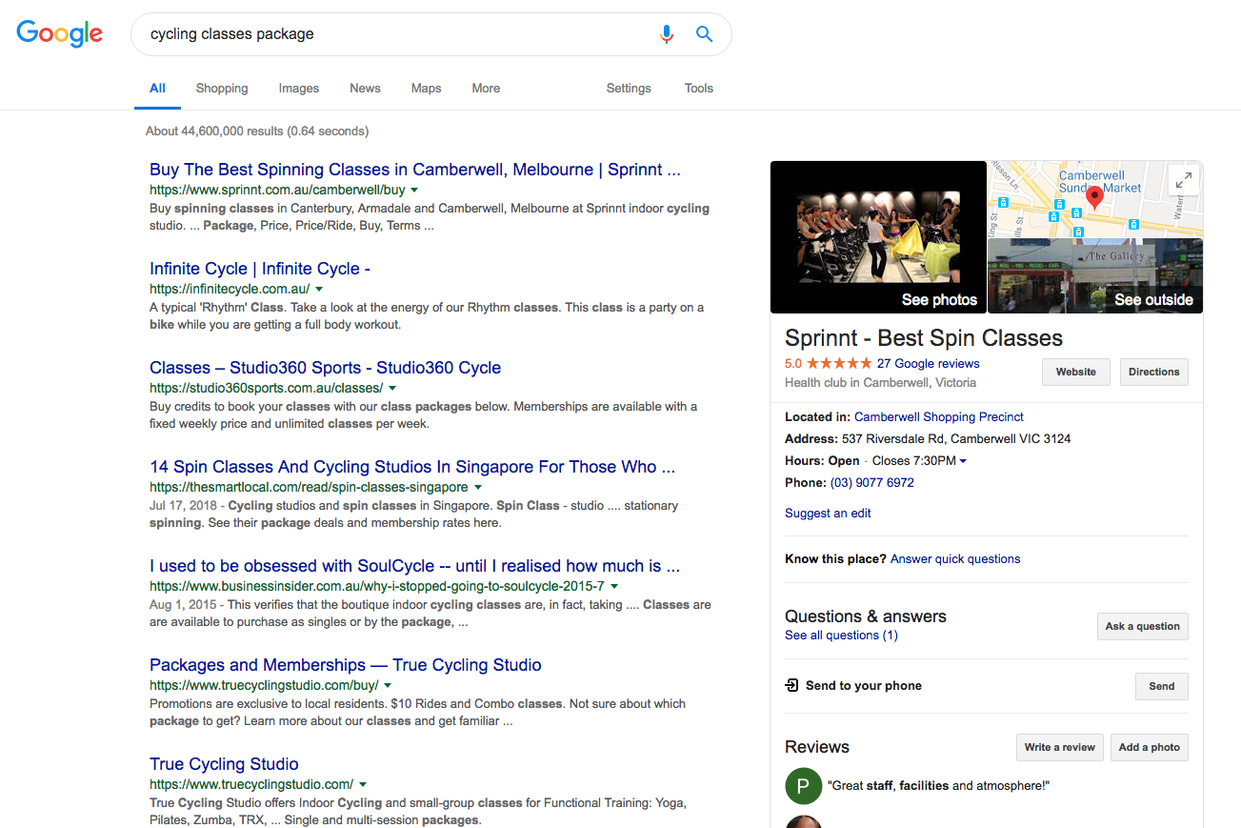This screenshot has height=828, width=1241.
Task: Click Camberwell Shopping Precinct link
Action: [x=939, y=416]
